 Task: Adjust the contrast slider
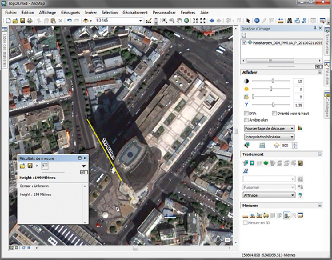273,81
